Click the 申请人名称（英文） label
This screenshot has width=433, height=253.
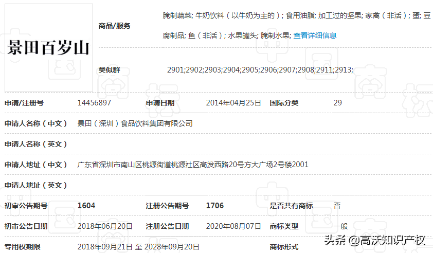click(x=36, y=144)
